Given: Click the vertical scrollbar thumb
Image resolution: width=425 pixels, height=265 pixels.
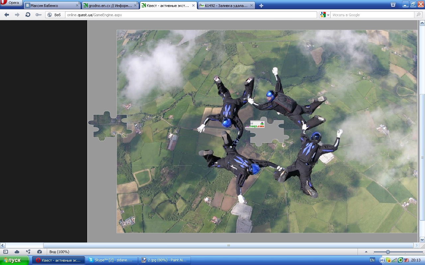Looking at the screenshot, I should pos(422,158).
